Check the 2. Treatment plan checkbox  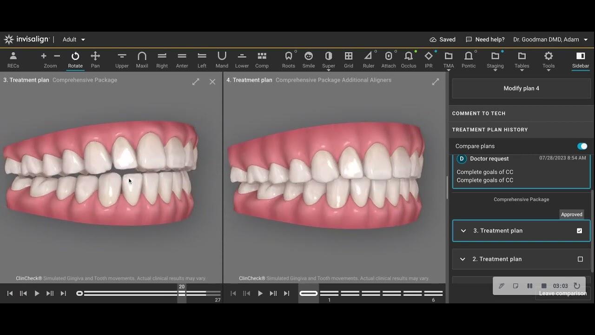click(x=580, y=259)
